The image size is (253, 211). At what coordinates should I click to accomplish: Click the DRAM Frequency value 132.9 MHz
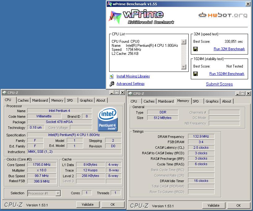(201, 136)
